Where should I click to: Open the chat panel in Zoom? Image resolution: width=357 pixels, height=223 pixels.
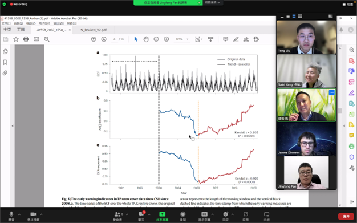point(141,216)
